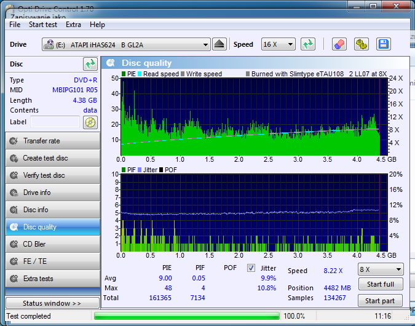Refresh the speed list using green arrows icon
This screenshot has height=326, width=415.
click(308, 44)
